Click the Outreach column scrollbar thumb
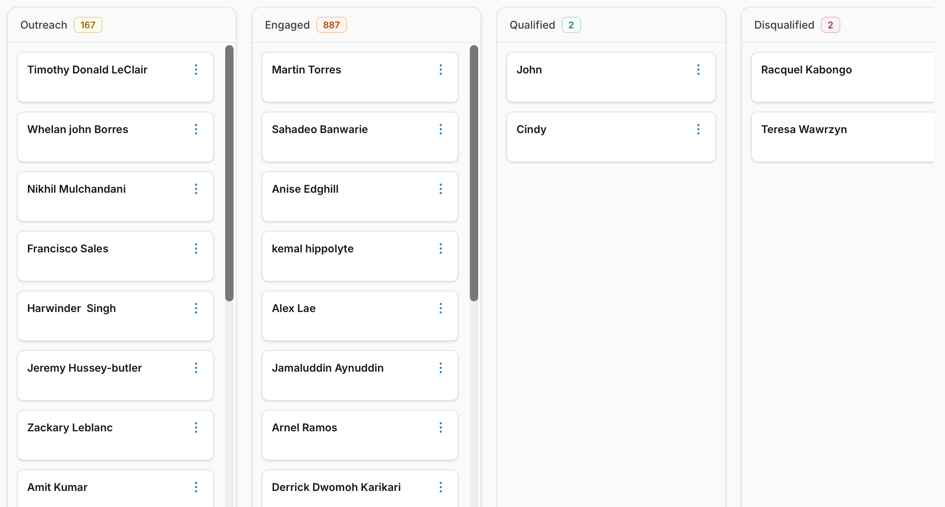The image size is (945, 507). pyautogui.click(x=229, y=173)
